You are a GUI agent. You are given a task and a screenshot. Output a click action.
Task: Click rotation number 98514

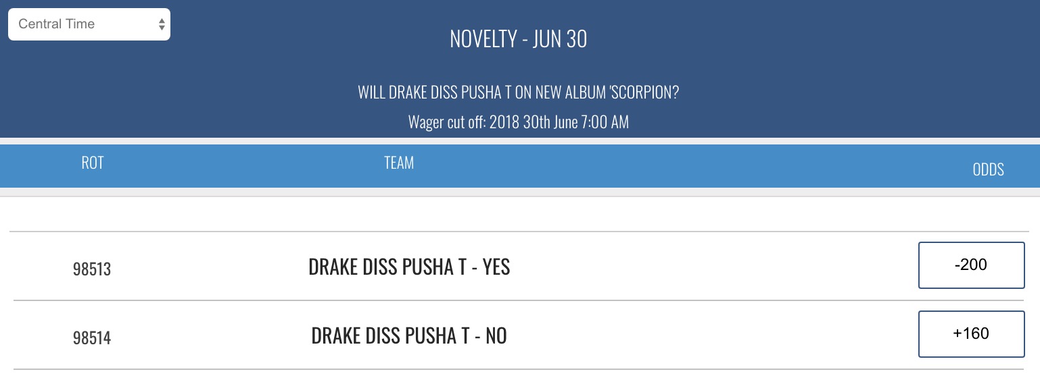(92, 337)
